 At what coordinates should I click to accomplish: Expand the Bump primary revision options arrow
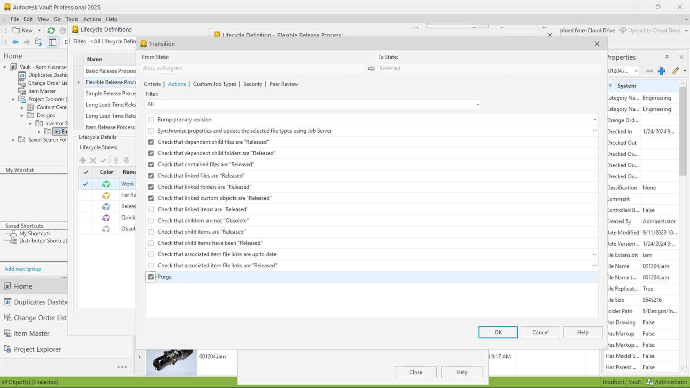click(x=594, y=120)
